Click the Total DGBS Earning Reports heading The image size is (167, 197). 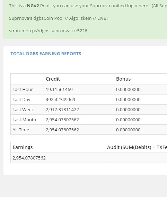point(46,54)
